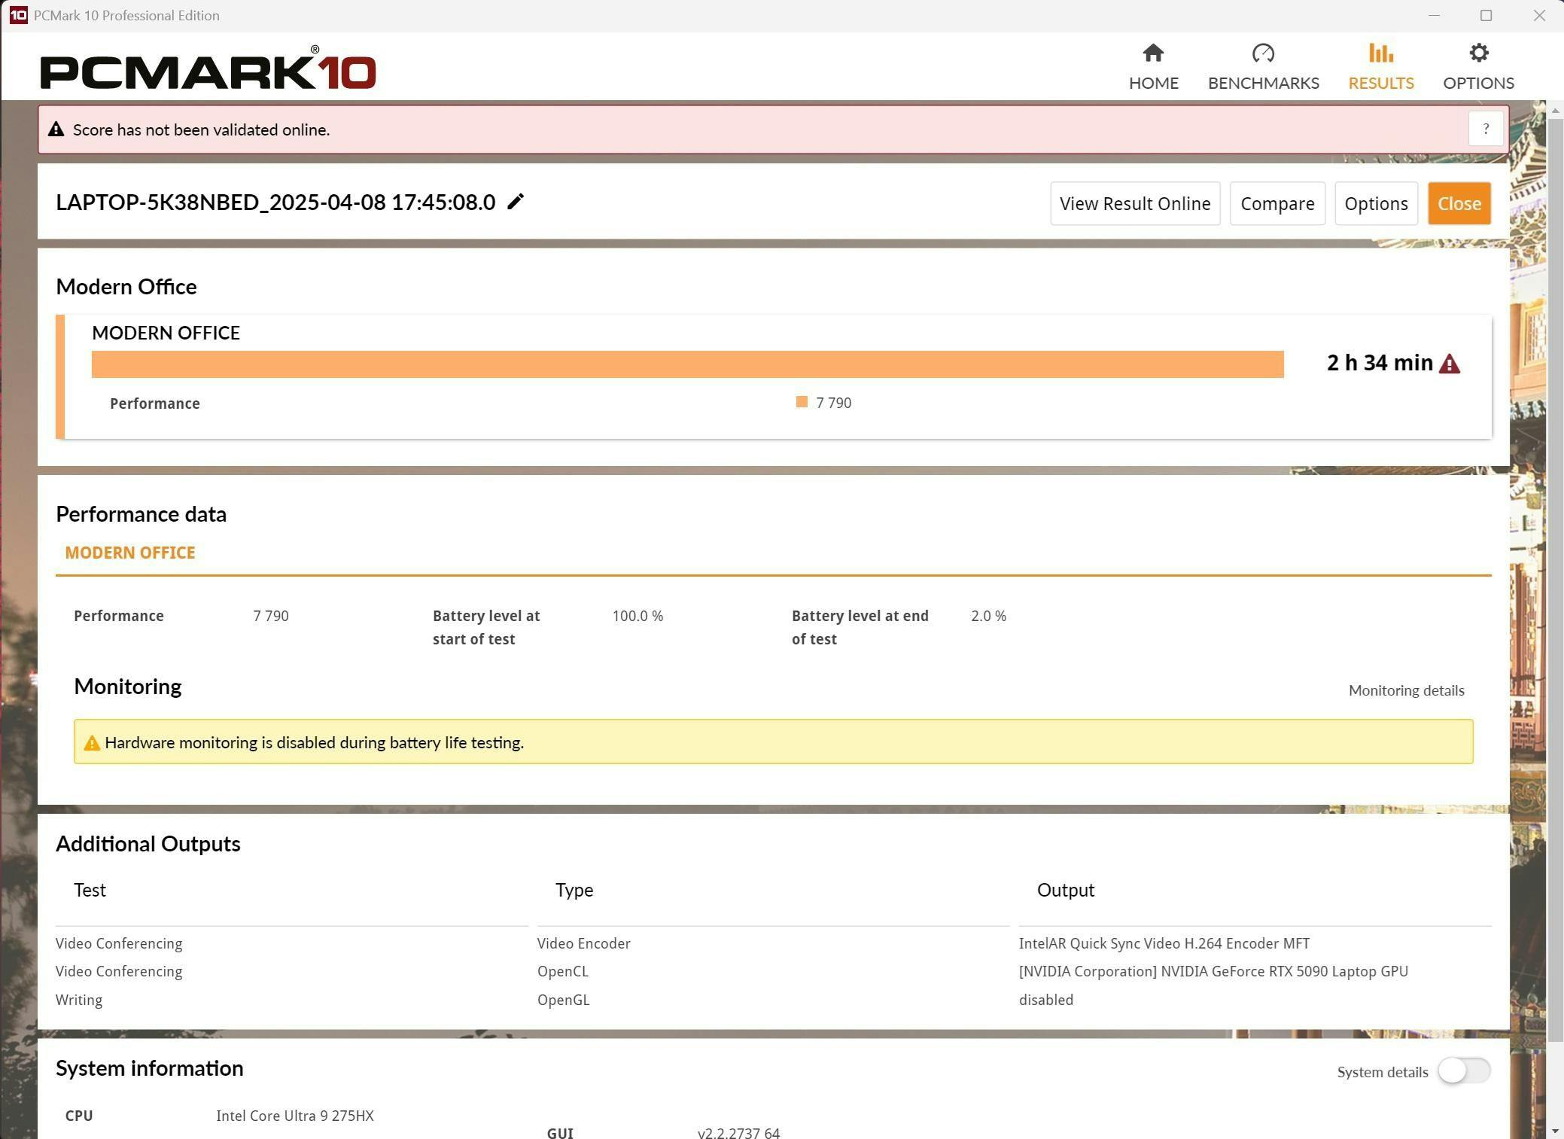
Task: Click the OpenCL type cell
Action: click(563, 971)
